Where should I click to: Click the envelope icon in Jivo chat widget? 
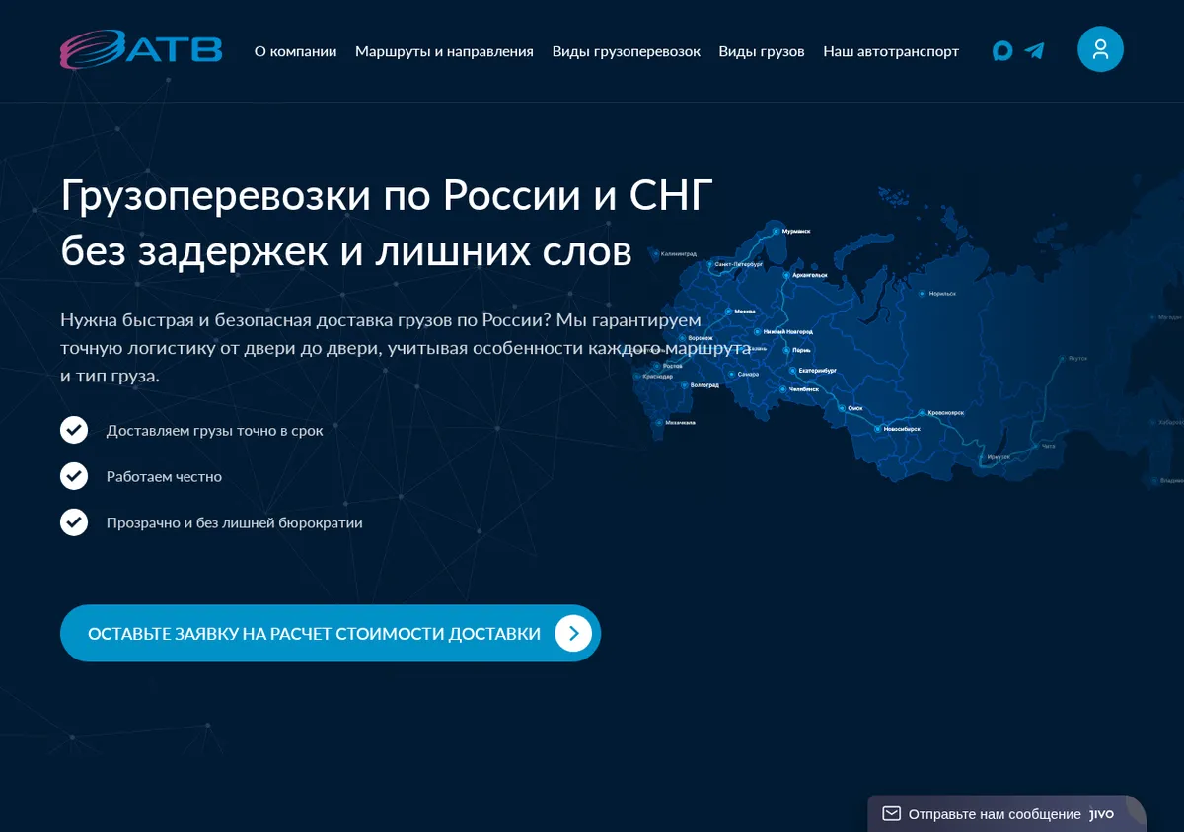[x=891, y=814]
